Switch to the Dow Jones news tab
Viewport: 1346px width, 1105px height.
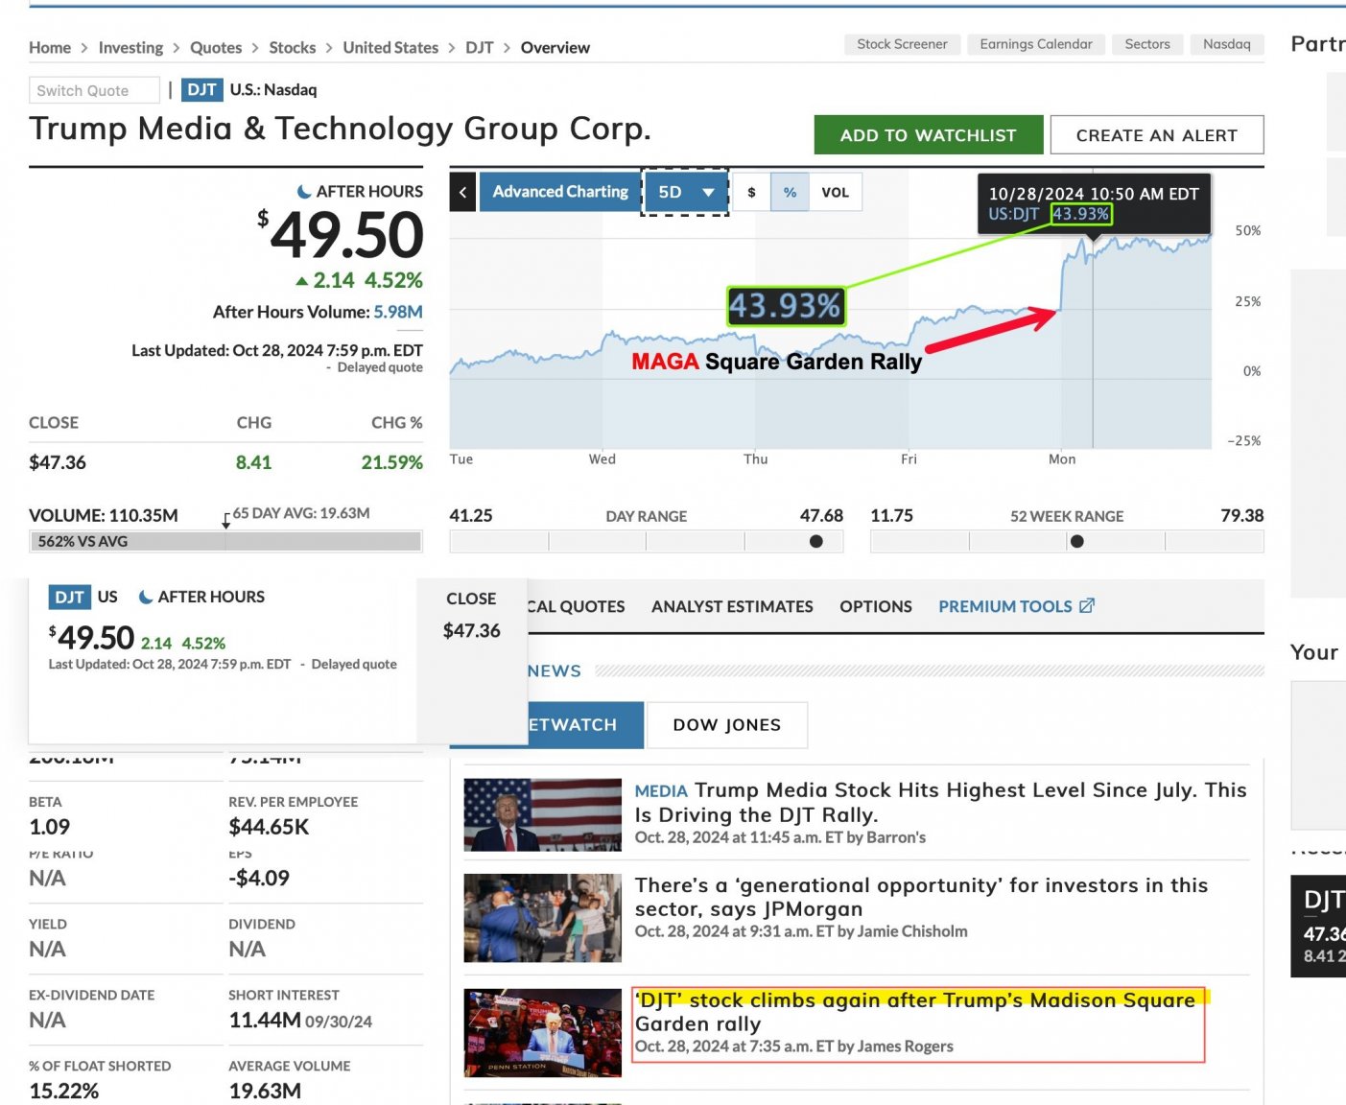tap(726, 725)
